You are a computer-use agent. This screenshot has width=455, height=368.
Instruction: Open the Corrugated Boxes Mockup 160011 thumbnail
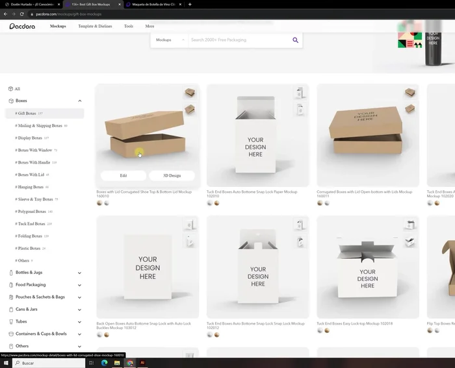pyautogui.click(x=368, y=136)
